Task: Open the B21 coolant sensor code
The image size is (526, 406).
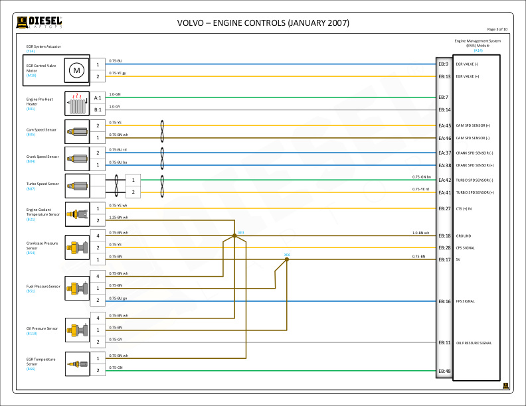Action: pos(31,220)
